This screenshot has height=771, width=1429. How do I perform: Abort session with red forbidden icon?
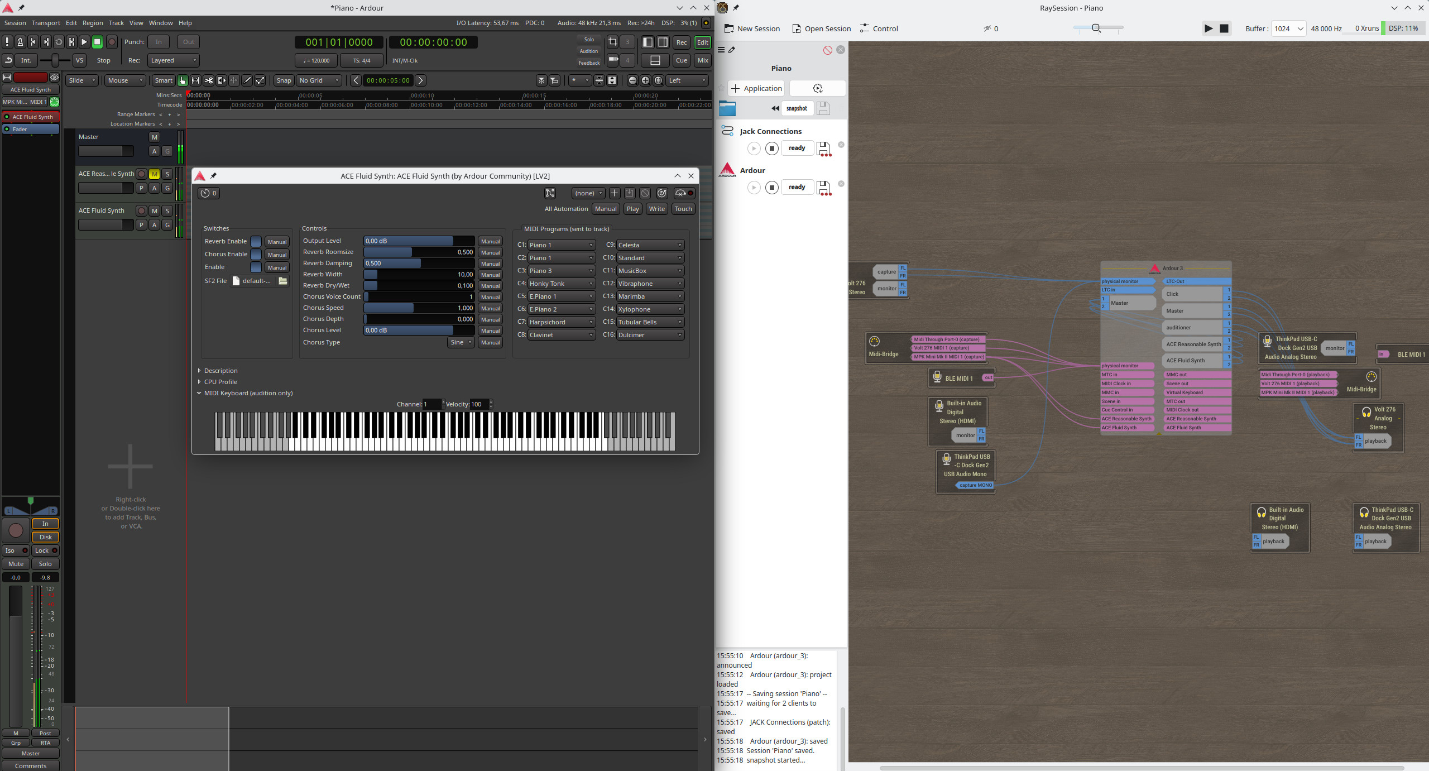(827, 50)
